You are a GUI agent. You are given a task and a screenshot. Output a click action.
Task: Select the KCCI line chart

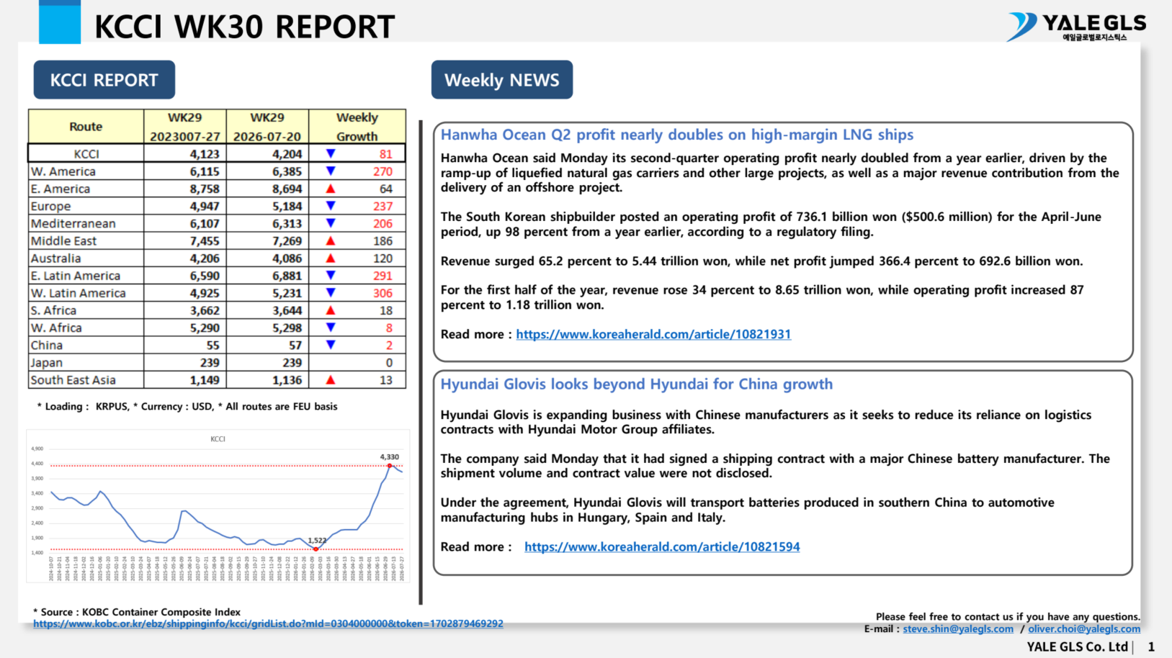point(218,505)
